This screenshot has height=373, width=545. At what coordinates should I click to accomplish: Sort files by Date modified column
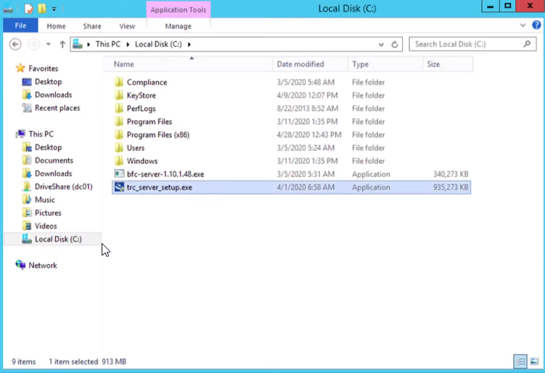tap(300, 65)
